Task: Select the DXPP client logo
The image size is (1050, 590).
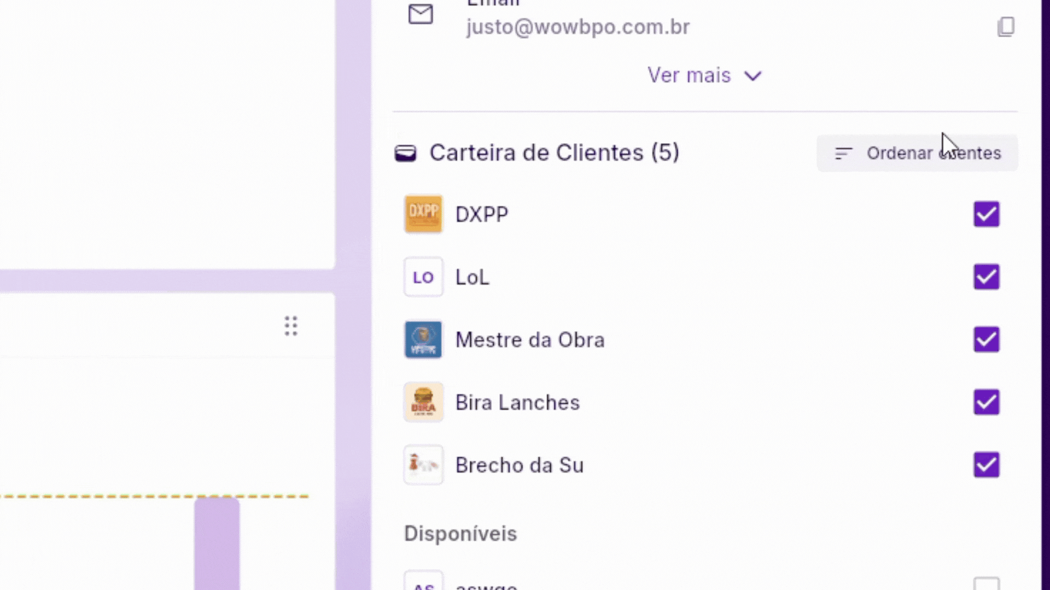Action: (423, 214)
